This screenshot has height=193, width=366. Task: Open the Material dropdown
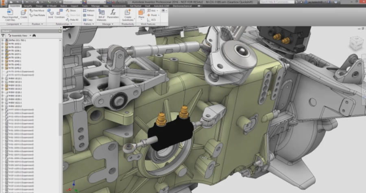73,2
